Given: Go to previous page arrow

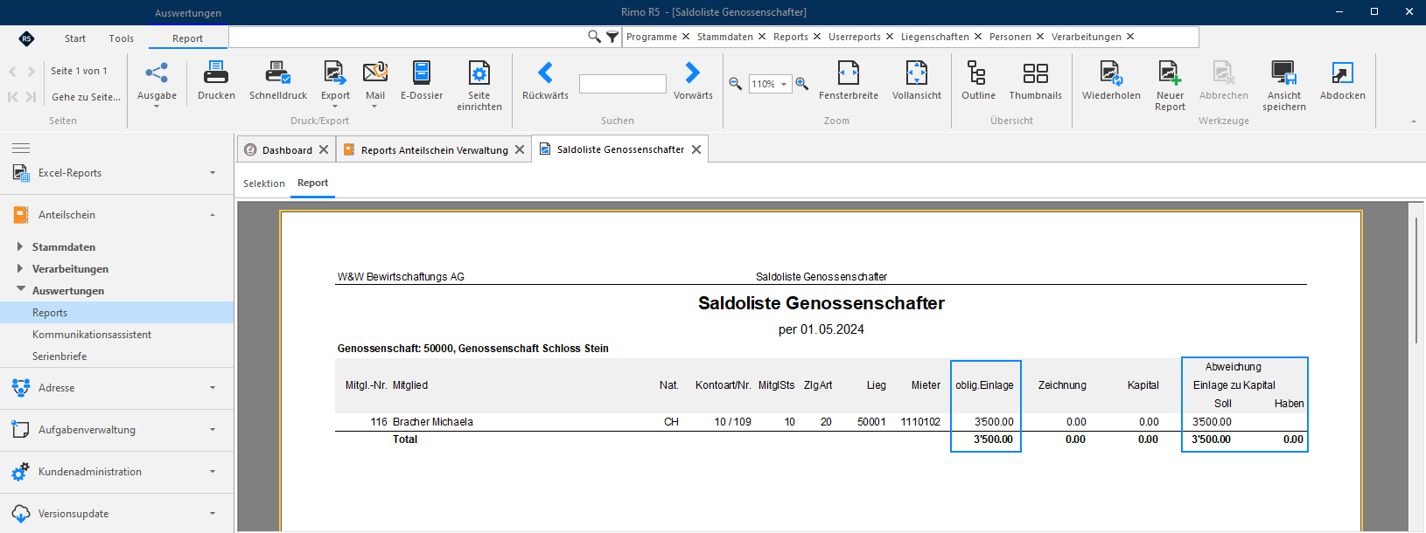Looking at the screenshot, I should (13, 71).
